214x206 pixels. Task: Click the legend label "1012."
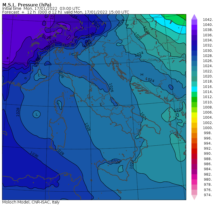(208, 97)
